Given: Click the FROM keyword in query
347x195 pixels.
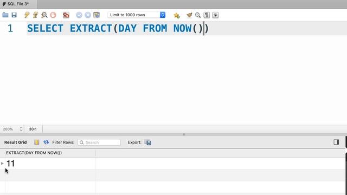Looking at the screenshot, I should tap(155, 28).
